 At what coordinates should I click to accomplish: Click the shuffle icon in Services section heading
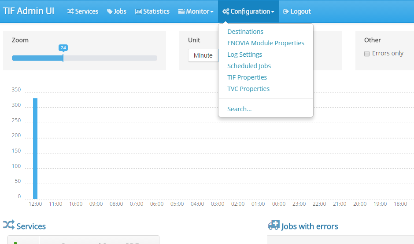point(9,226)
